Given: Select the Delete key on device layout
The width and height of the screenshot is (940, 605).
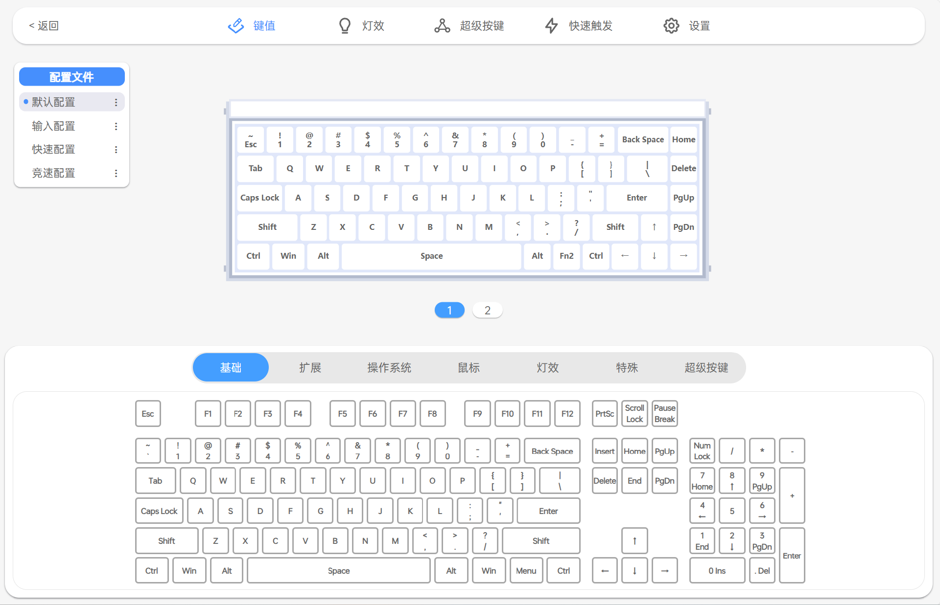Looking at the screenshot, I should tap(683, 168).
